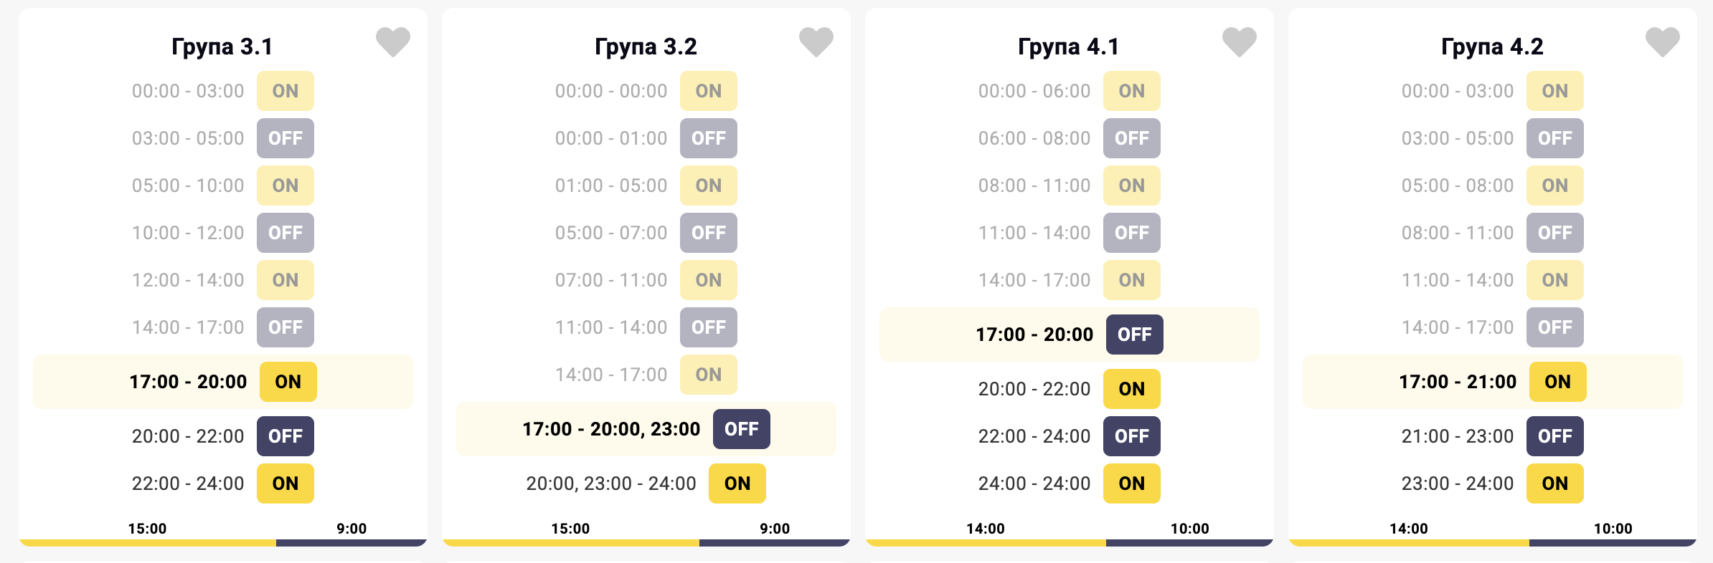This screenshot has width=1713, height=563.
Task: Click OFF badge for 17:00 - 20:00 in Група 4.1
Action: click(1134, 335)
